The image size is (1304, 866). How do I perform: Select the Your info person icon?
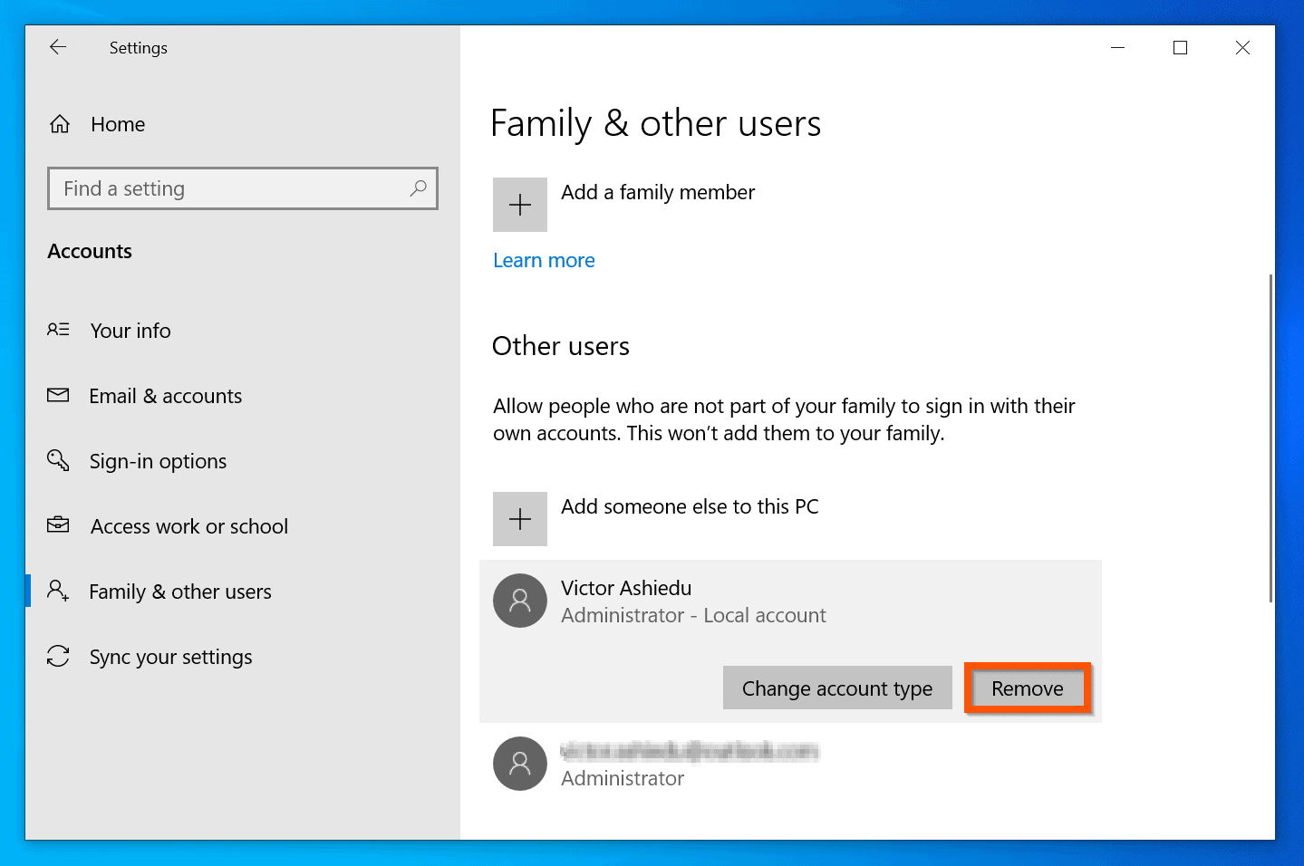pyautogui.click(x=57, y=330)
